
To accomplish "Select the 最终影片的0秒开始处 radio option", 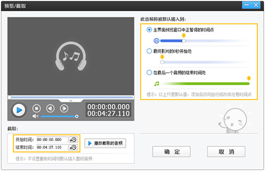I will 149,51.
